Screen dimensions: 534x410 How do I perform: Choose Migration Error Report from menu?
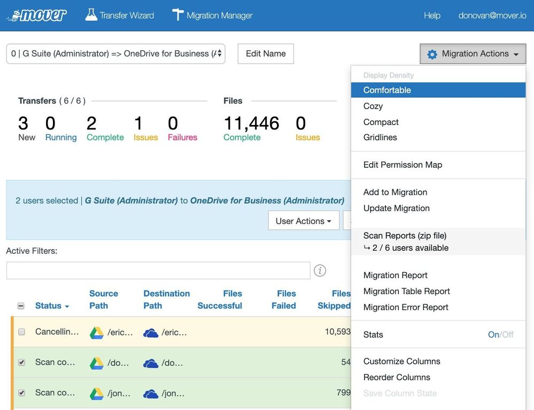point(406,307)
